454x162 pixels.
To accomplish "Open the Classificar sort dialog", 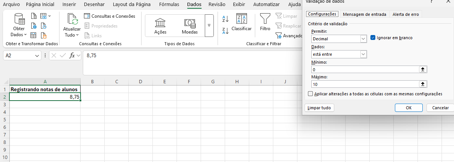I will pyautogui.click(x=242, y=23).
